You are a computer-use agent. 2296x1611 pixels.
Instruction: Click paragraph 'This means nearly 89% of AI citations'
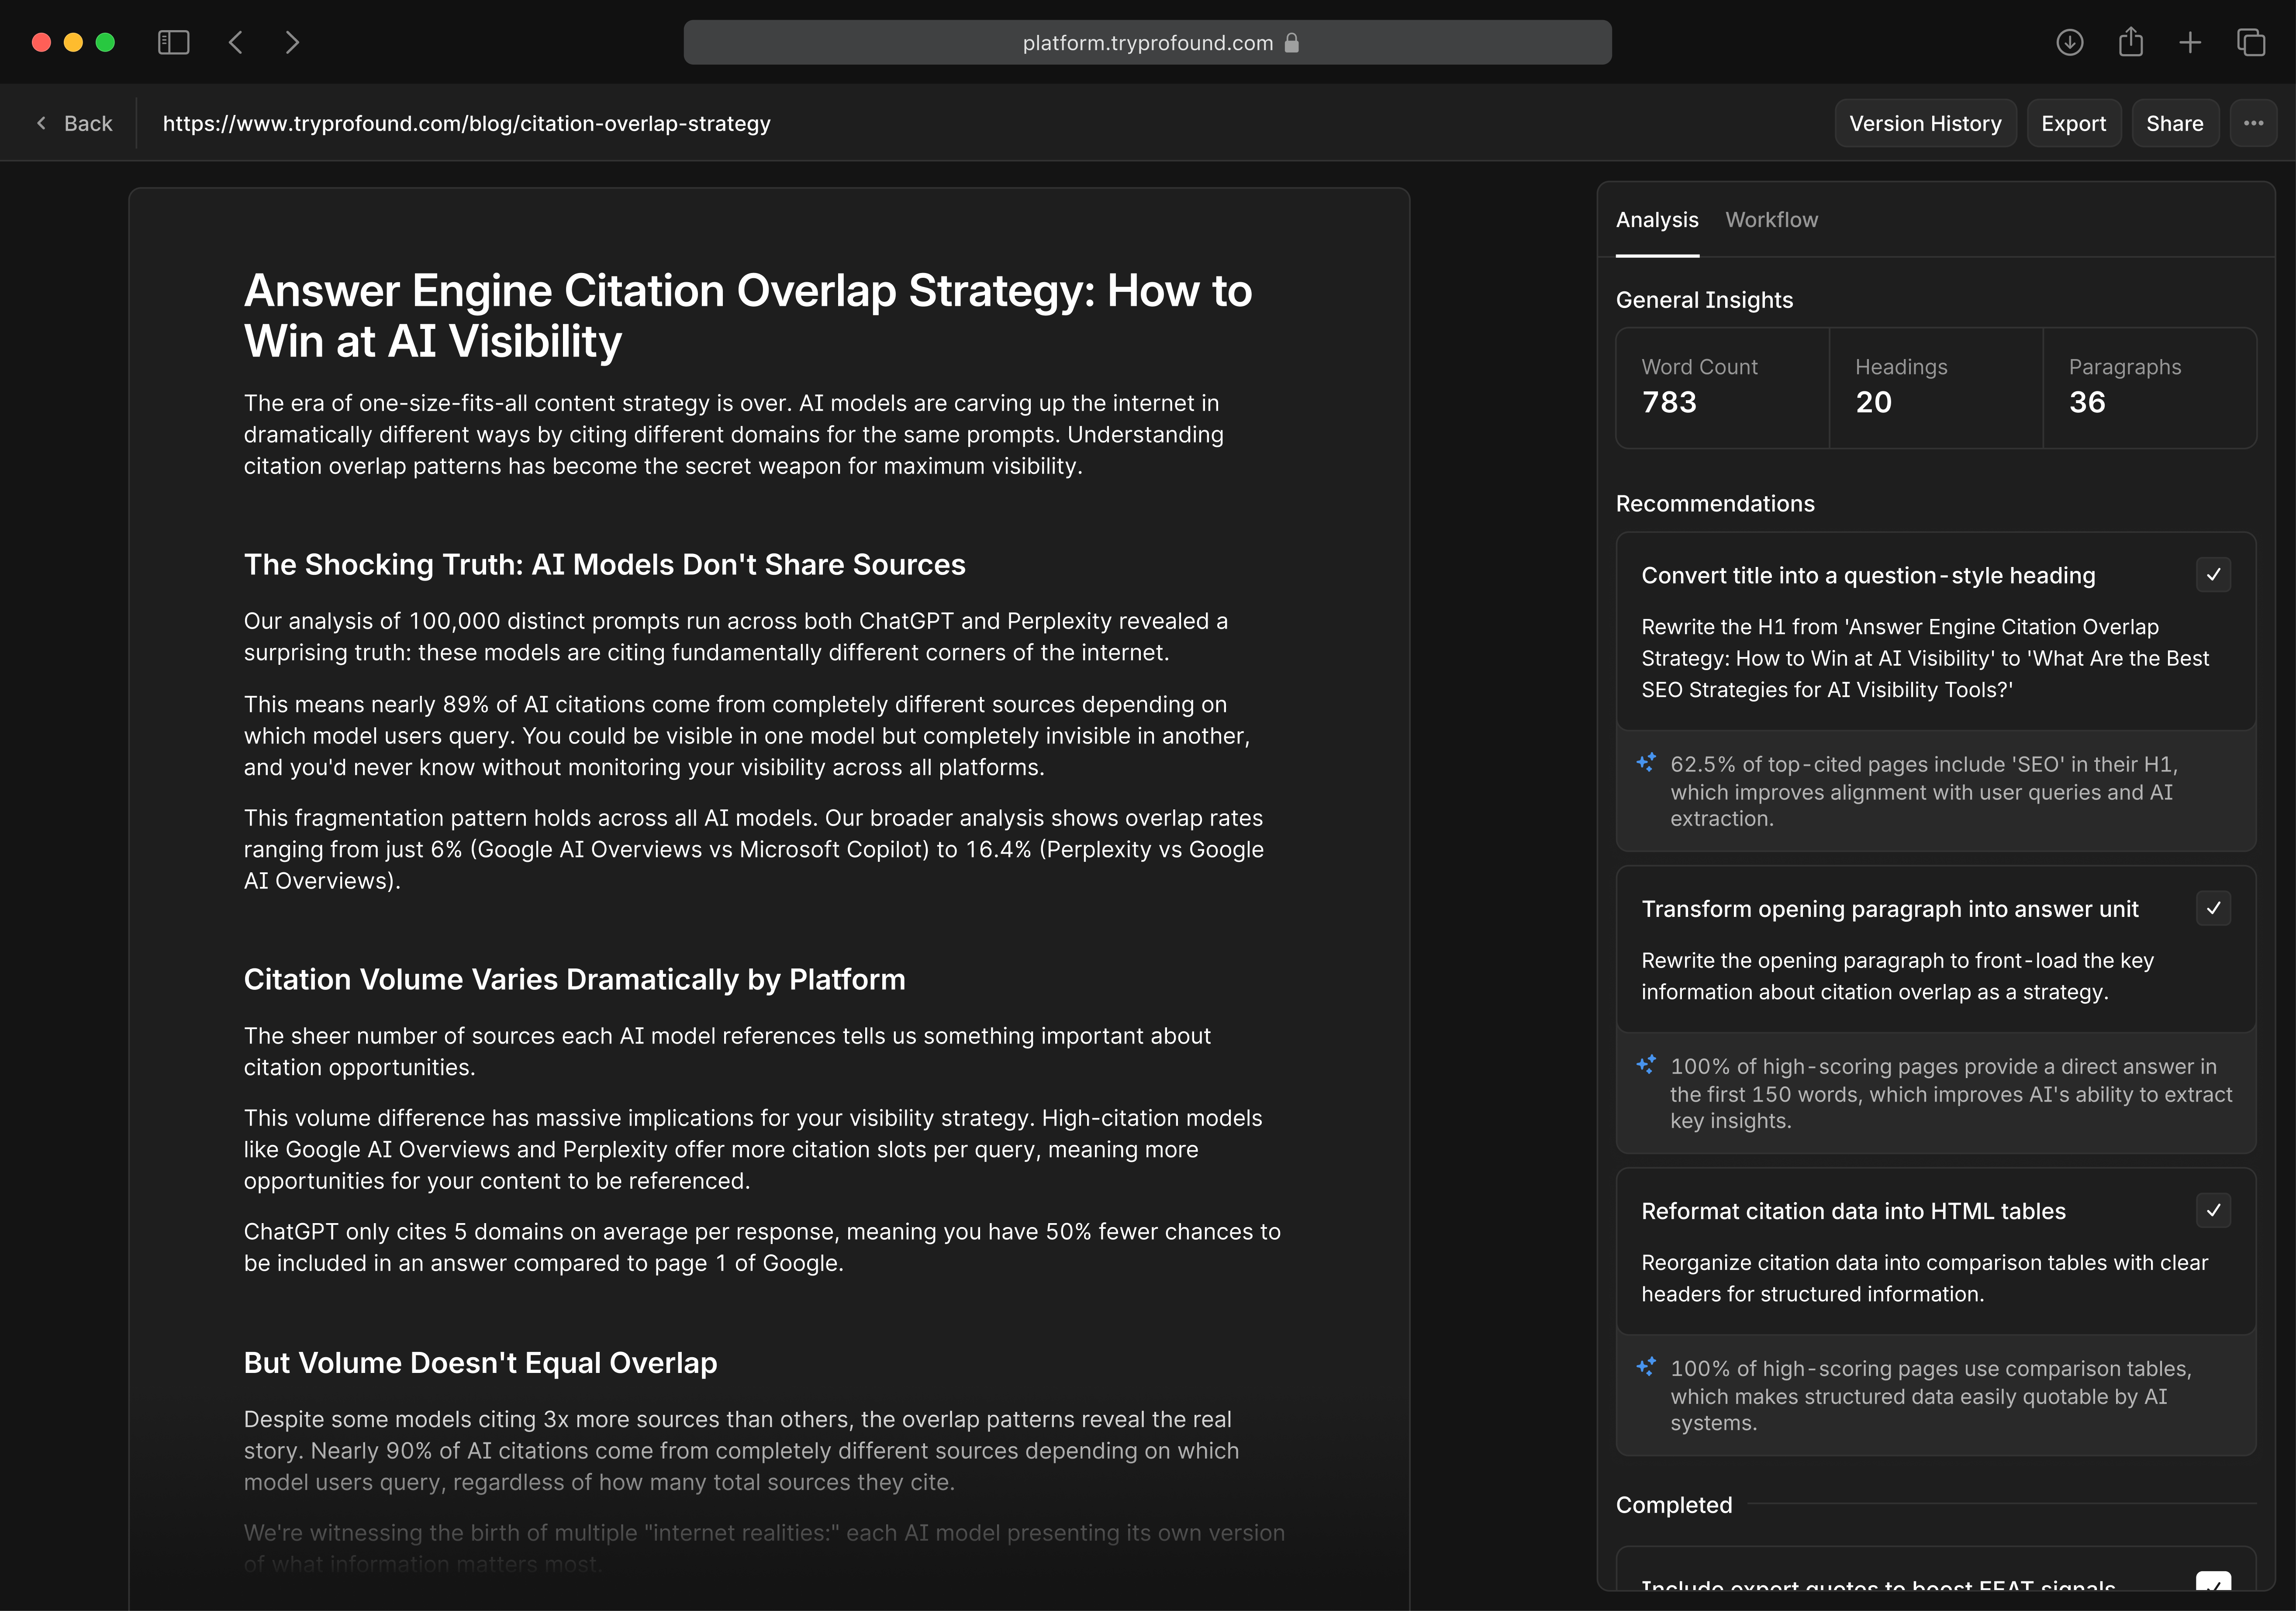point(746,736)
